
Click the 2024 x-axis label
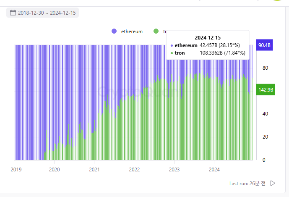point(214,170)
